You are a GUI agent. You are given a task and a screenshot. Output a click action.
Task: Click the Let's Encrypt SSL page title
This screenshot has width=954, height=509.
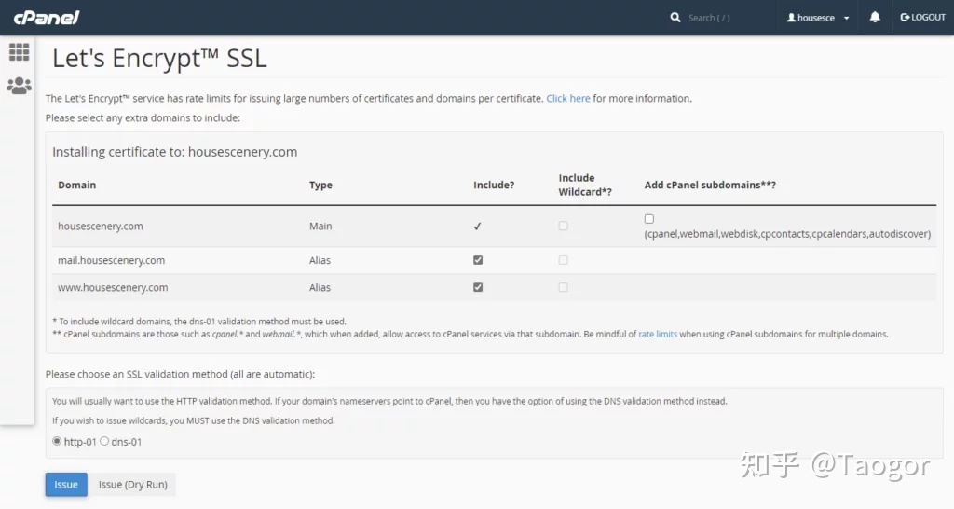coord(159,59)
